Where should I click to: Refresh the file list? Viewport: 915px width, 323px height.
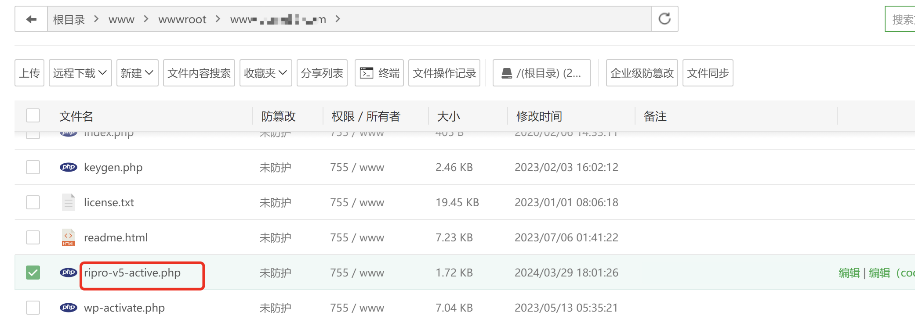[x=664, y=19]
